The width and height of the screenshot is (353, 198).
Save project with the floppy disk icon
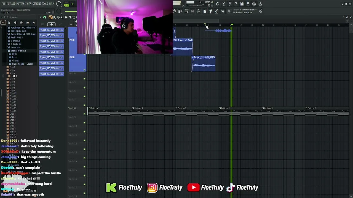242,4
